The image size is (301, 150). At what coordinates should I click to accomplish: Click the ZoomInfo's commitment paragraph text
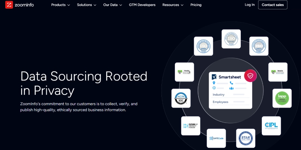point(79,107)
